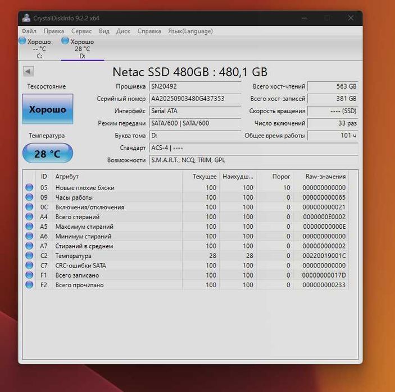Select the Максимум стираний attribute row
This screenshot has width=395, height=392.
[x=185, y=227]
